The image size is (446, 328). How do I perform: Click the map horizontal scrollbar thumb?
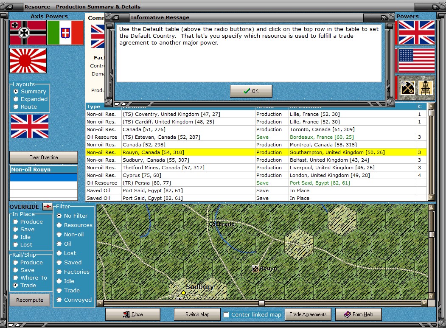pos(261,303)
